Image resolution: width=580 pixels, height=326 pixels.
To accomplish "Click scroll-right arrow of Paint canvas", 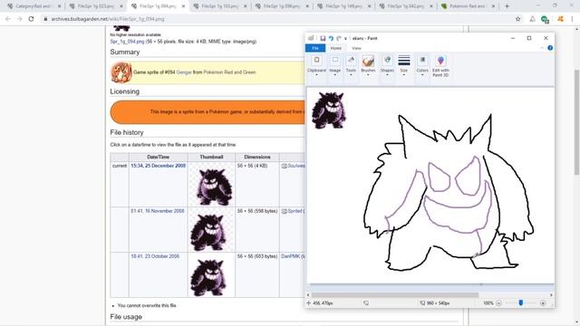I will tap(551, 295).
